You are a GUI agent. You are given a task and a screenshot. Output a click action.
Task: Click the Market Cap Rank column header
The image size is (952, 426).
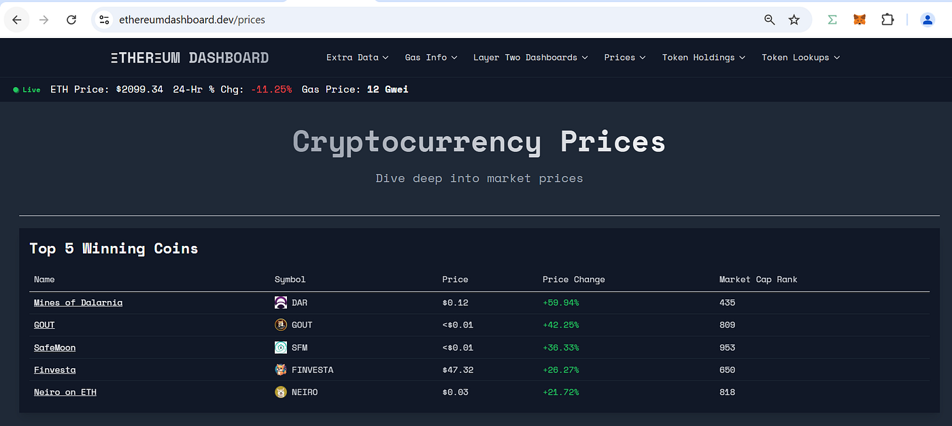click(758, 279)
